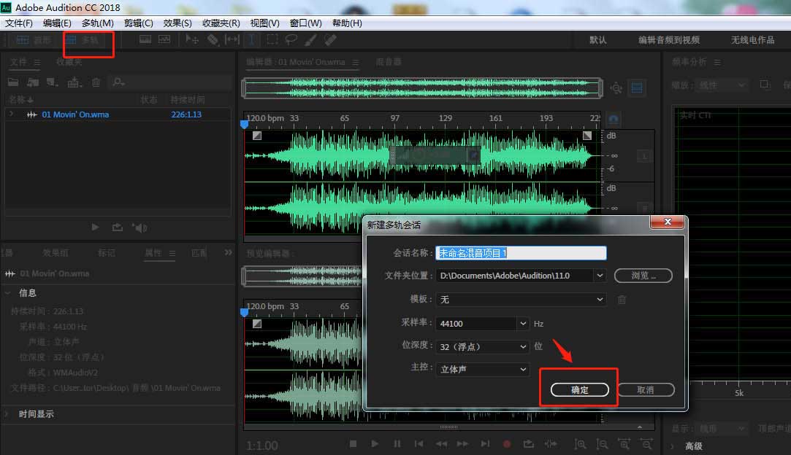Click 确定 to create the session
The image size is (791, 455).
tap(580, 389)
